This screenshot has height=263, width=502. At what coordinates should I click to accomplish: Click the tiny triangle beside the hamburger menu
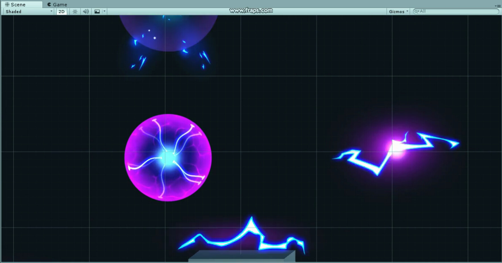coord(496,6)
